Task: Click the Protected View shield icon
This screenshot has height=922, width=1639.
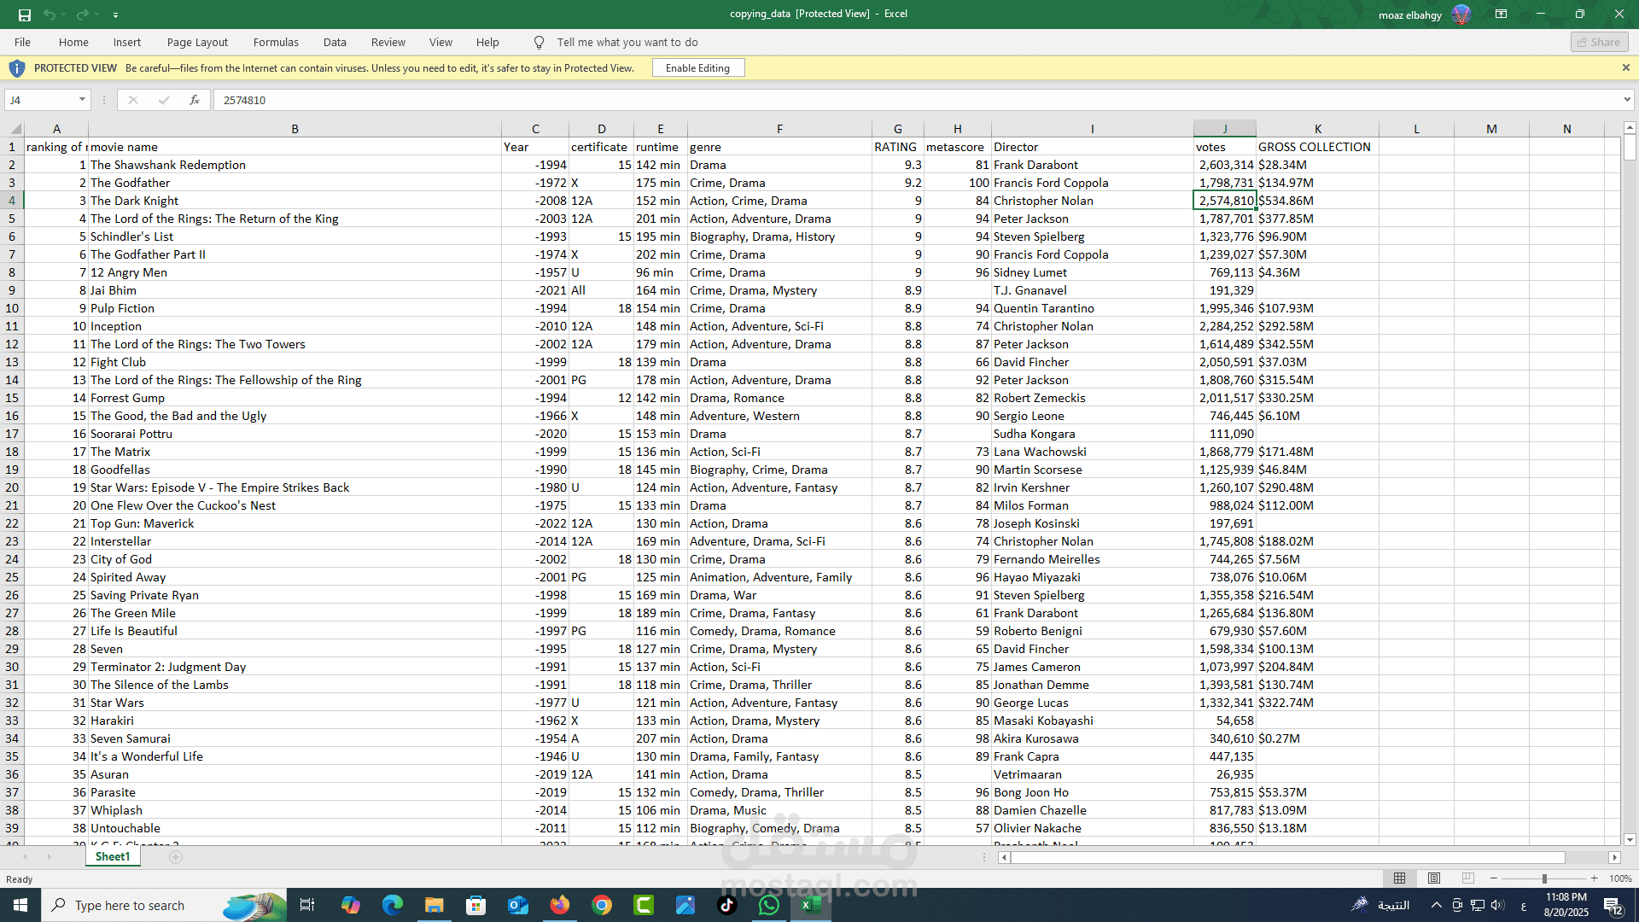Action: 17,68
